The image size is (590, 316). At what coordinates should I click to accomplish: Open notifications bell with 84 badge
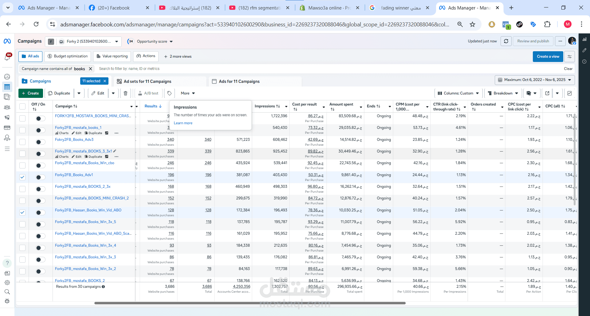7,57
